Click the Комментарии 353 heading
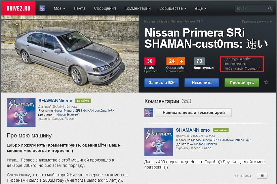 point(168,101)
